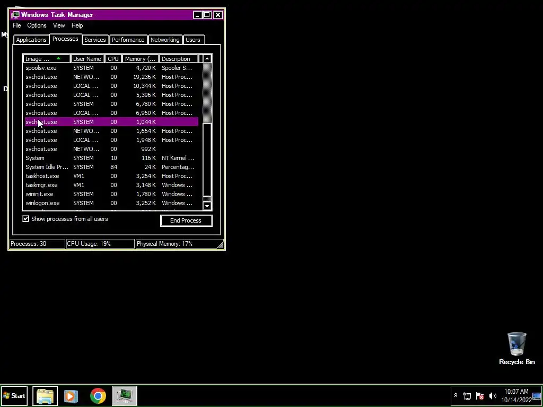Open the Start menu
Viewport: 543px width, 407px height.
14,395
